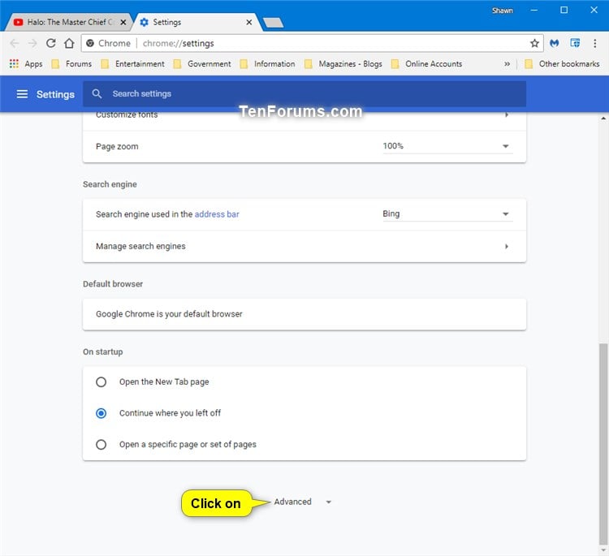This screenshot has height=556, width=609.
Task: Open a new tab
Action: [273, 23]
